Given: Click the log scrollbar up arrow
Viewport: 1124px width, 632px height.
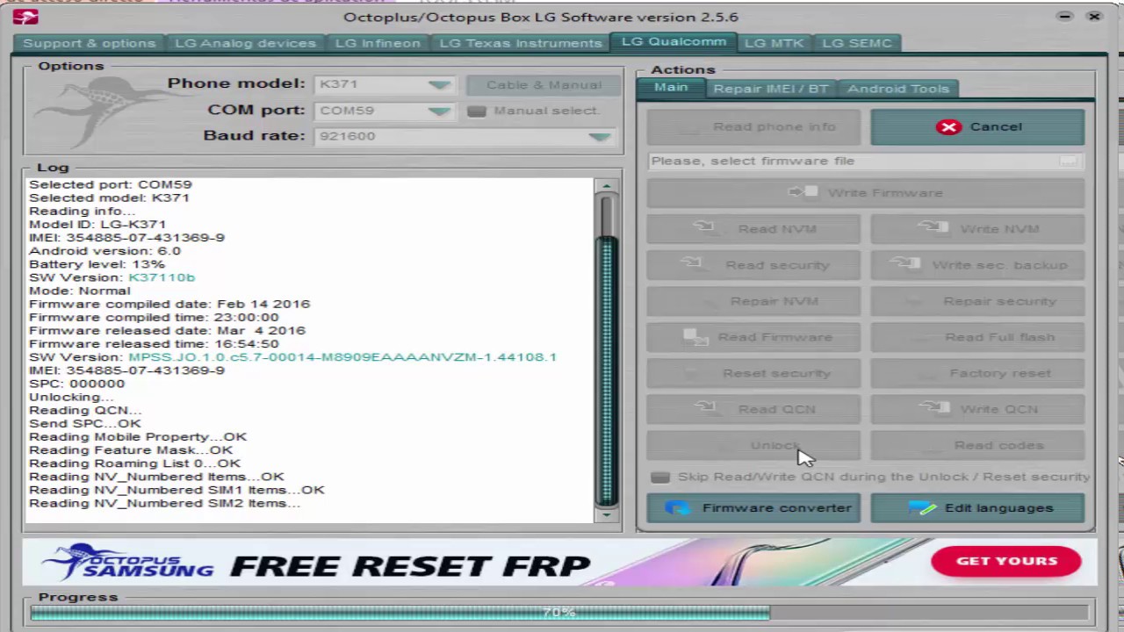Looking at the screenshot, I should (x=606, y=186).
